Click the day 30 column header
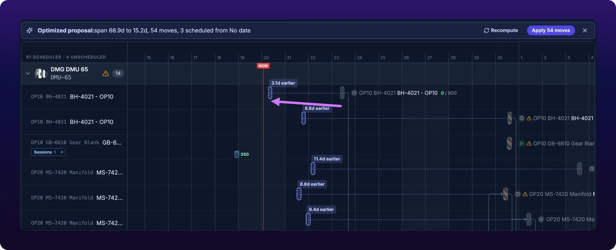 500,58
